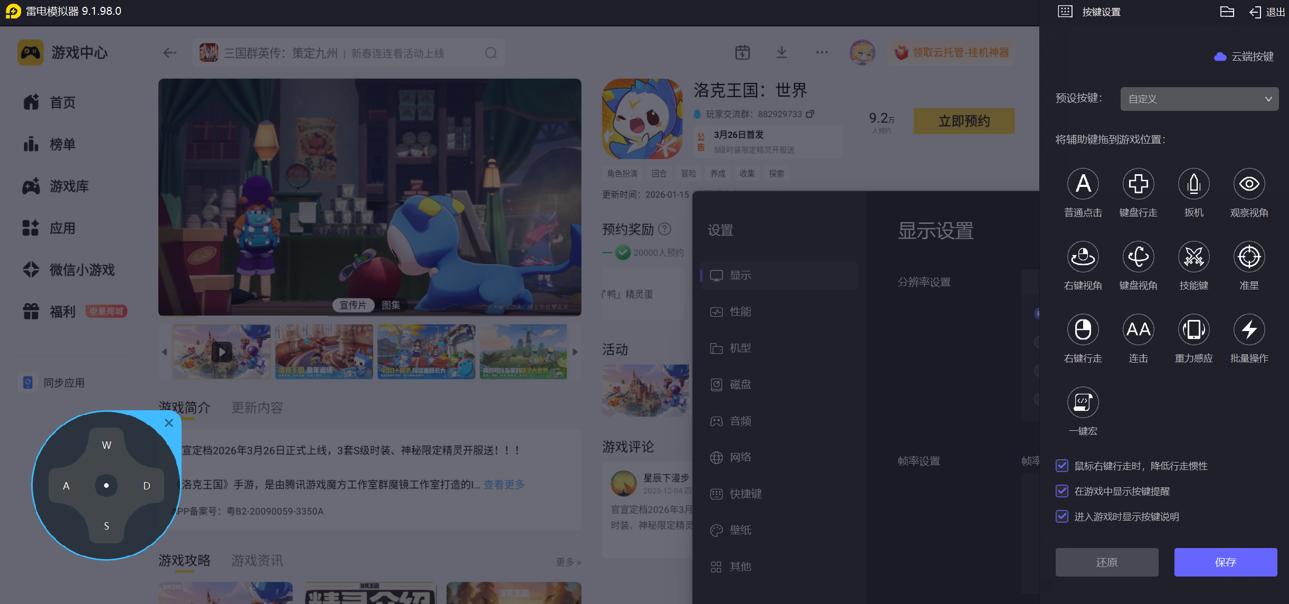Choose the 观察视角 eye view icon

coord(1249,184)
